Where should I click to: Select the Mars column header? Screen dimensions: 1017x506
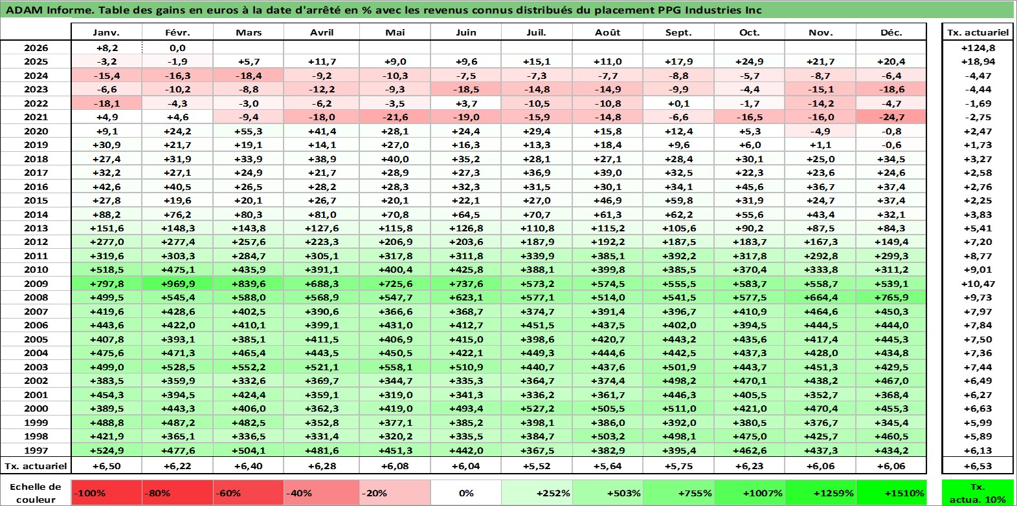[x=249, y=32]
